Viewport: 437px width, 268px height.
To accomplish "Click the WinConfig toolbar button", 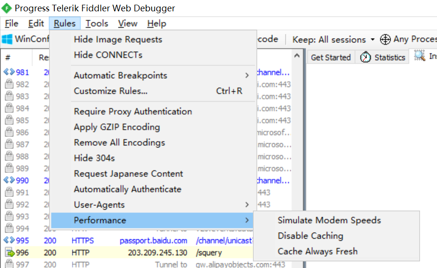I will click(x=25, y=39).
